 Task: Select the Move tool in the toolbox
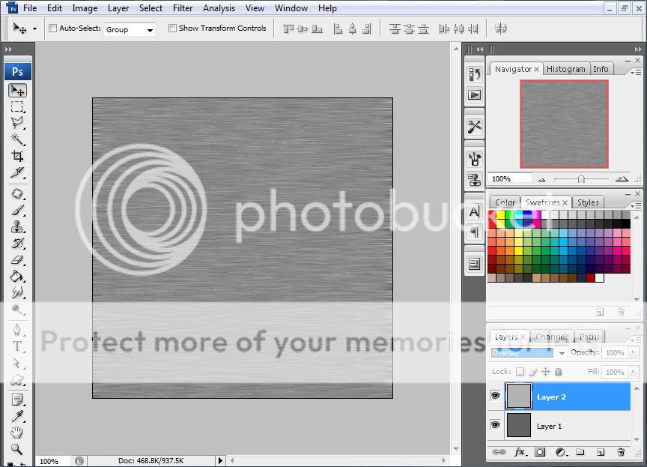17,90
